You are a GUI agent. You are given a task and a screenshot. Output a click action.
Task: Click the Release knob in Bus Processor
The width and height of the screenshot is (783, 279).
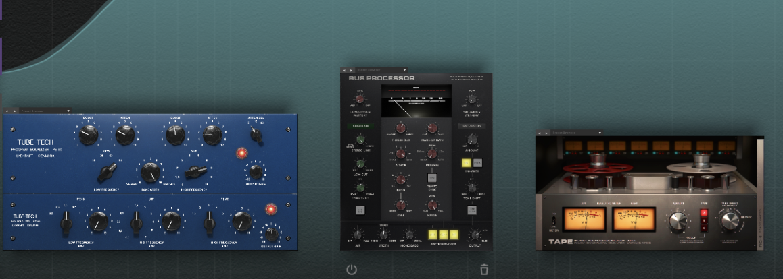click(433, 154)
